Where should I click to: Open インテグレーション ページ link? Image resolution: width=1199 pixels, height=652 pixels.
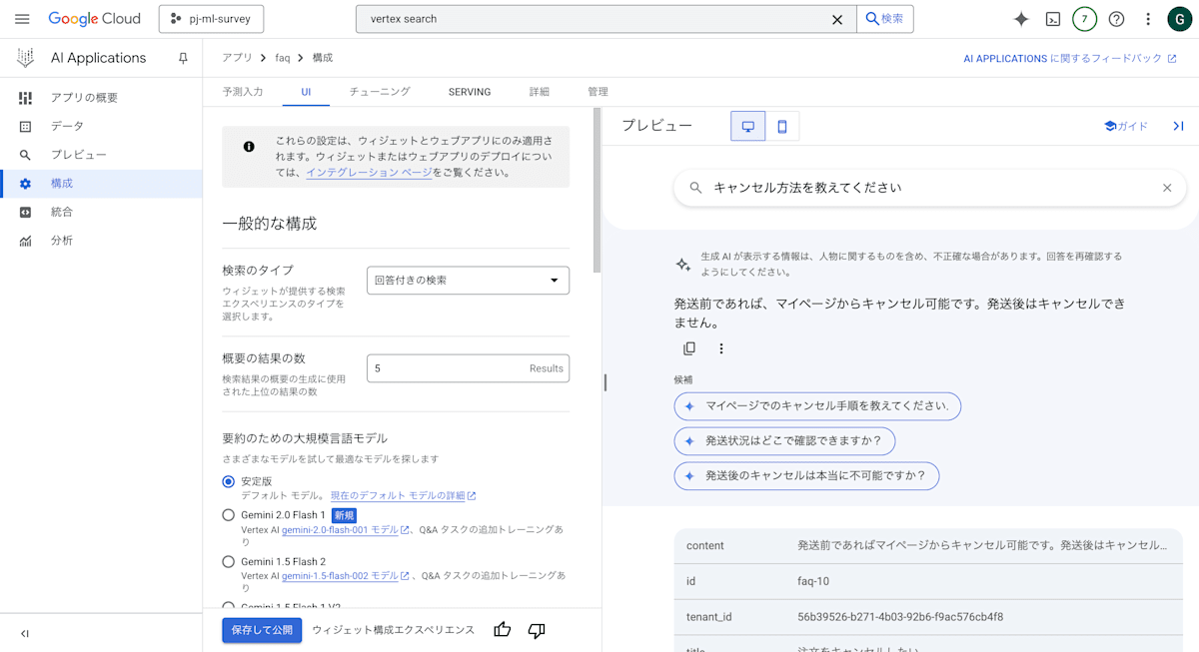coord(369,172)
